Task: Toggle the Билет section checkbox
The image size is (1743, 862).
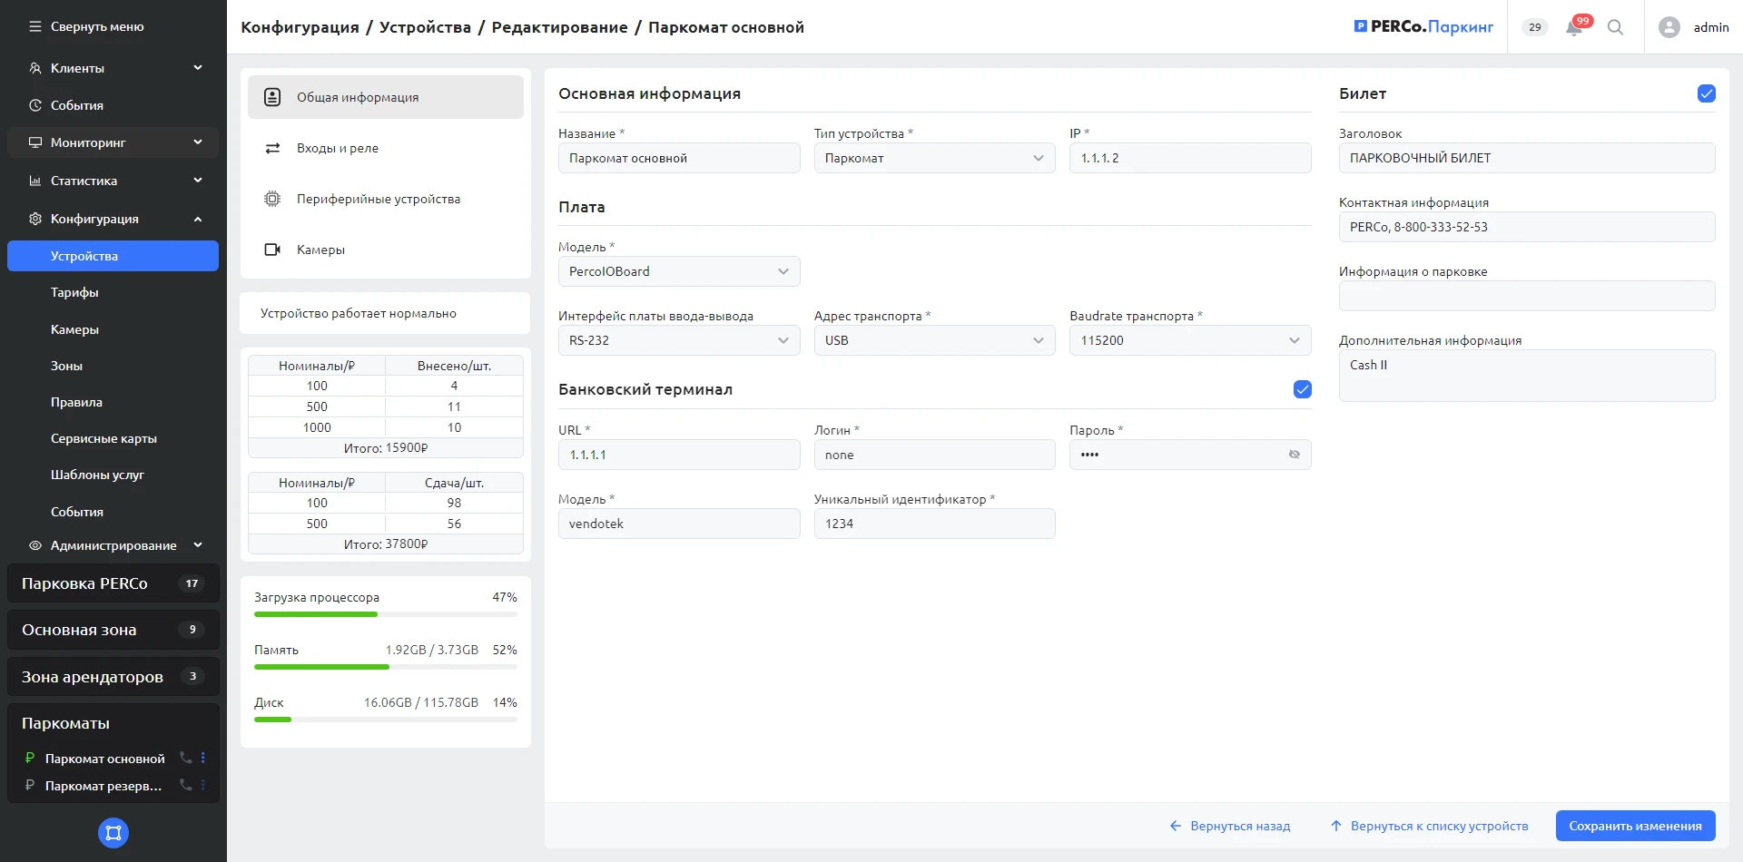Action: pos(1707,93)
